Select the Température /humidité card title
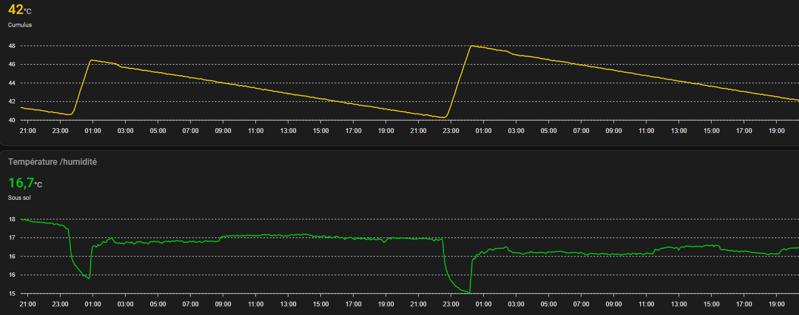Viewport: 799px width, 315px height. pos(52,162)
